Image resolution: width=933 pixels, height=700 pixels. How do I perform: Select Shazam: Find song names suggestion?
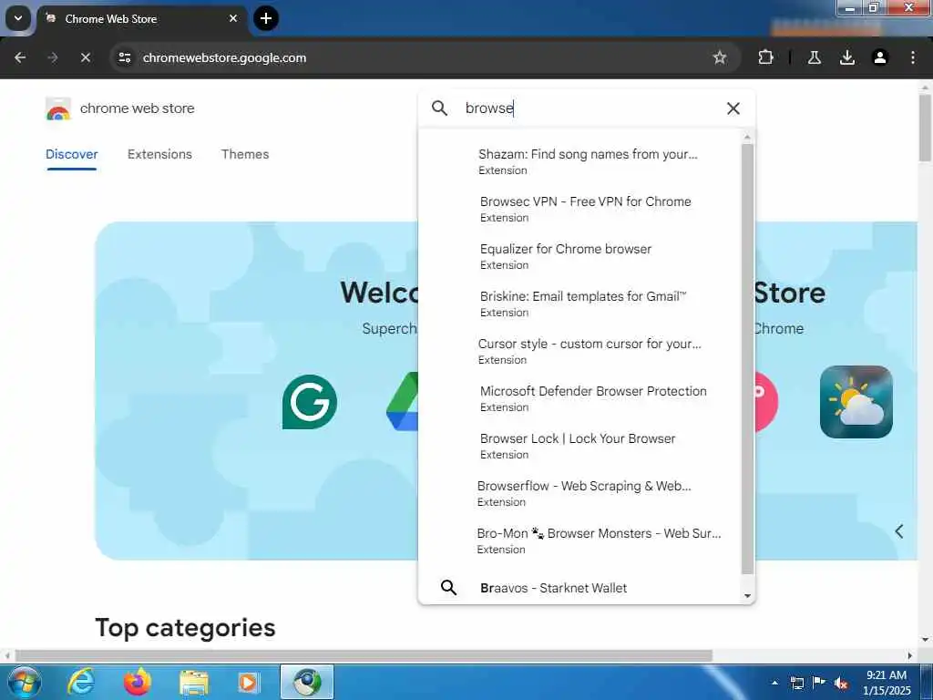click(x=580, y=161)
